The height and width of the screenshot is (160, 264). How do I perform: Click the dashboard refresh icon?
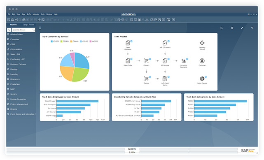[222, 28]
